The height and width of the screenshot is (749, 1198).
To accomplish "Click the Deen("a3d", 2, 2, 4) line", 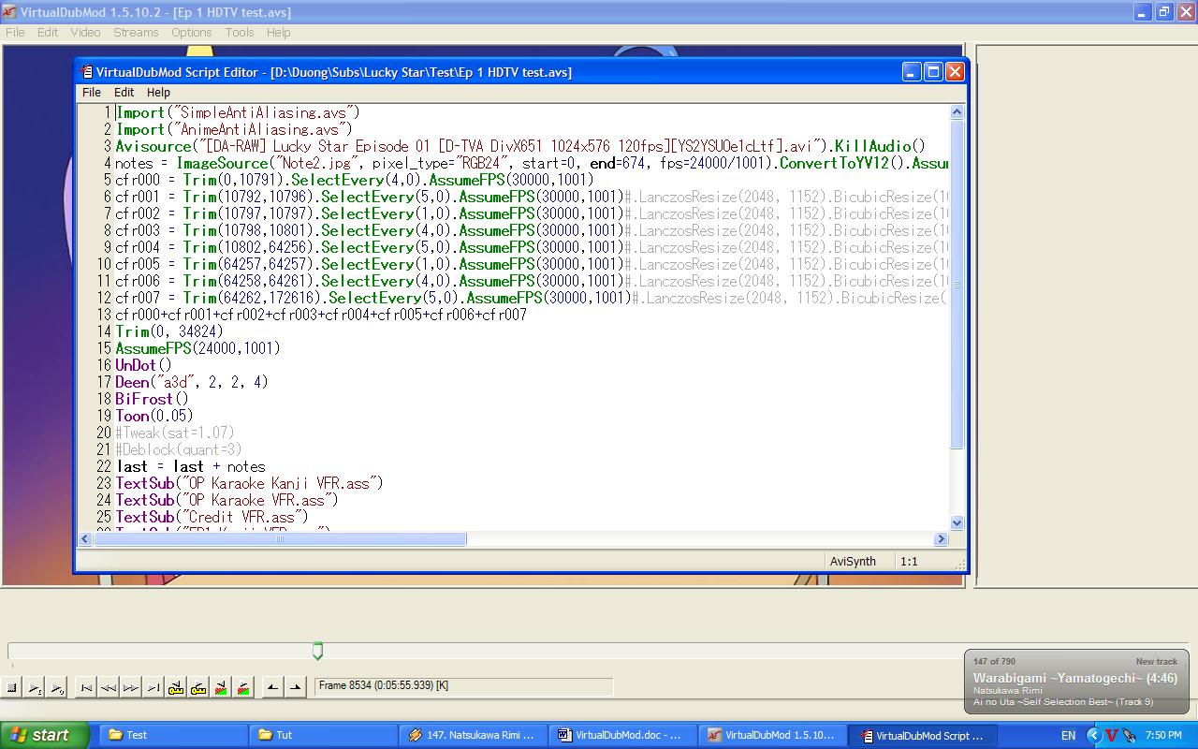I will (192, 382).
